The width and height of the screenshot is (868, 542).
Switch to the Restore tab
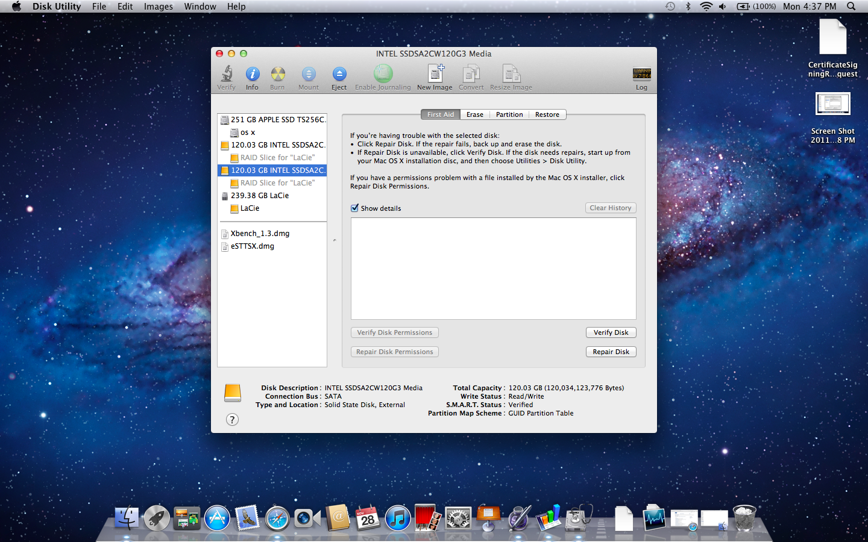point(547,114)
